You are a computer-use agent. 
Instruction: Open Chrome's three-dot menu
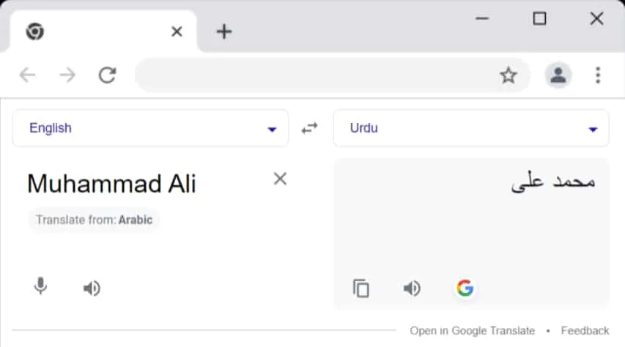tap(598, 75)
